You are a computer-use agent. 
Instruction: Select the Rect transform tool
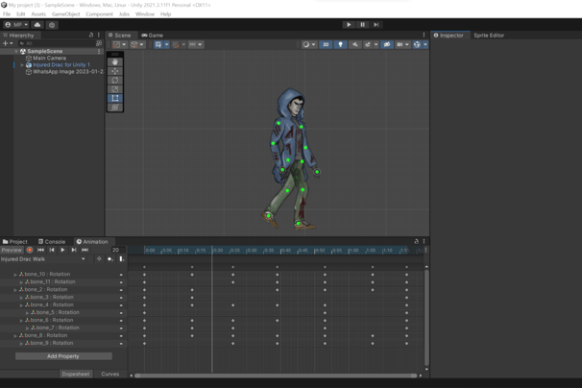[x=115, y=98]
